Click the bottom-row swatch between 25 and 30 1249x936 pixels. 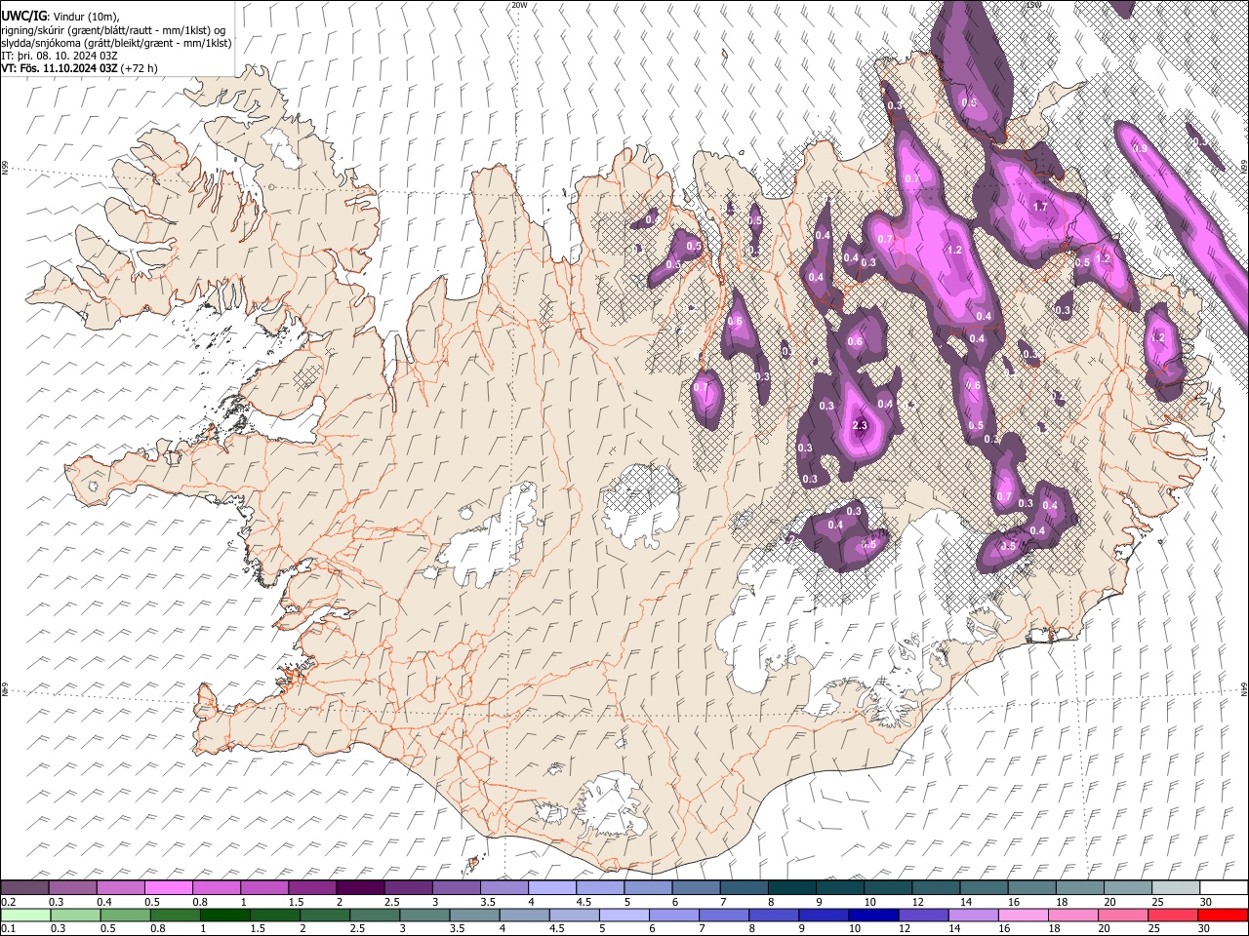(x=1174, y=915)
